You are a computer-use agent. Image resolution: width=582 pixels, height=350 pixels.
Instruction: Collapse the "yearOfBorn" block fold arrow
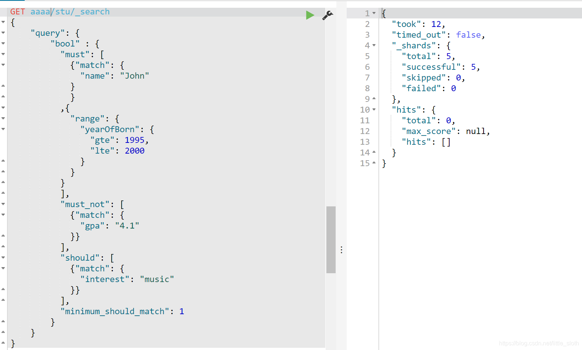(3, 129)
